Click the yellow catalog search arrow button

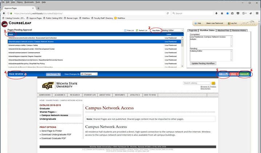point(213,83)
